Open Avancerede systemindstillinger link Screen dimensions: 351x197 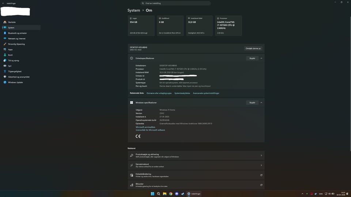(x=206, y=93)
